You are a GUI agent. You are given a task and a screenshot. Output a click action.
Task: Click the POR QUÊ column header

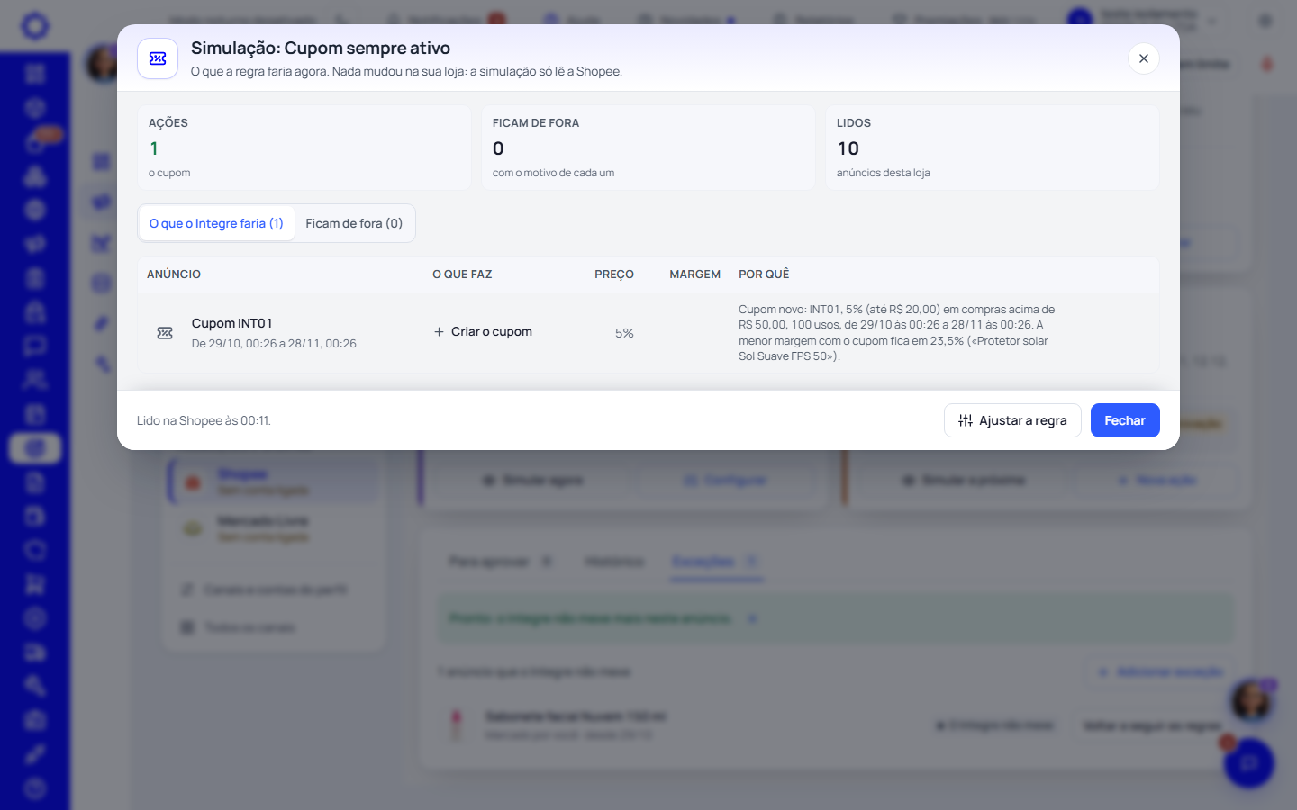(764, 274)
